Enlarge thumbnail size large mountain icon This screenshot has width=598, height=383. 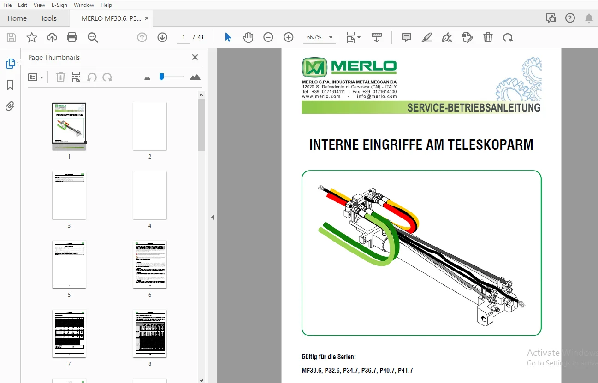195,77
